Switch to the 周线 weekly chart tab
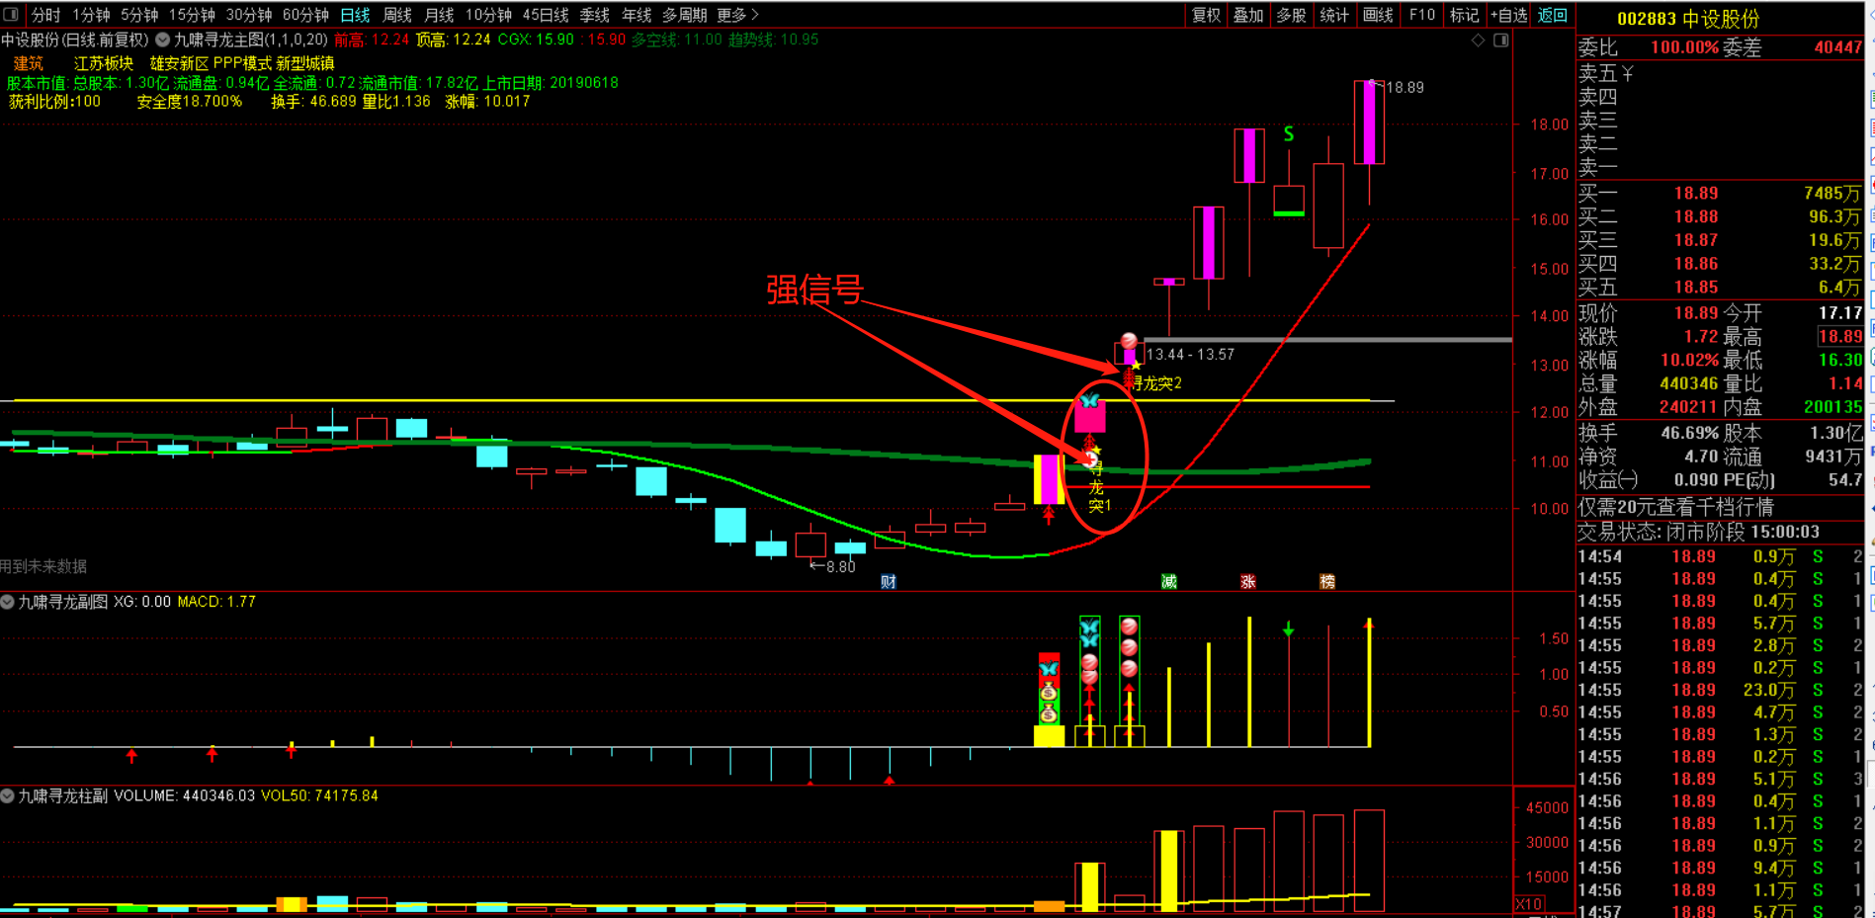Image resolution: width=1875 pixels, height=918 pixels. 397,15
